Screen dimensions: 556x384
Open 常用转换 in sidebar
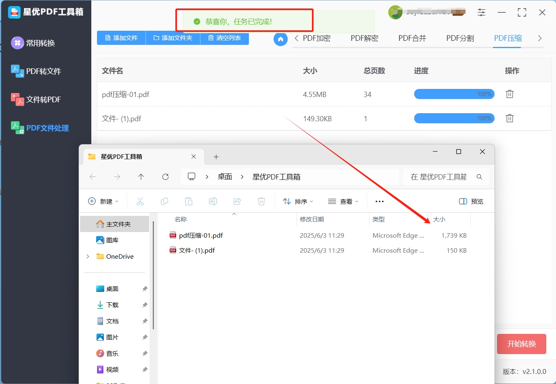34,43
